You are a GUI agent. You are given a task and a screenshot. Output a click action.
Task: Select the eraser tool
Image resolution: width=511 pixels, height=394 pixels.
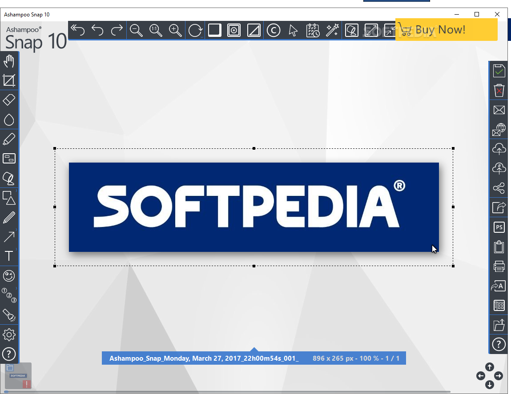point(9,100)
